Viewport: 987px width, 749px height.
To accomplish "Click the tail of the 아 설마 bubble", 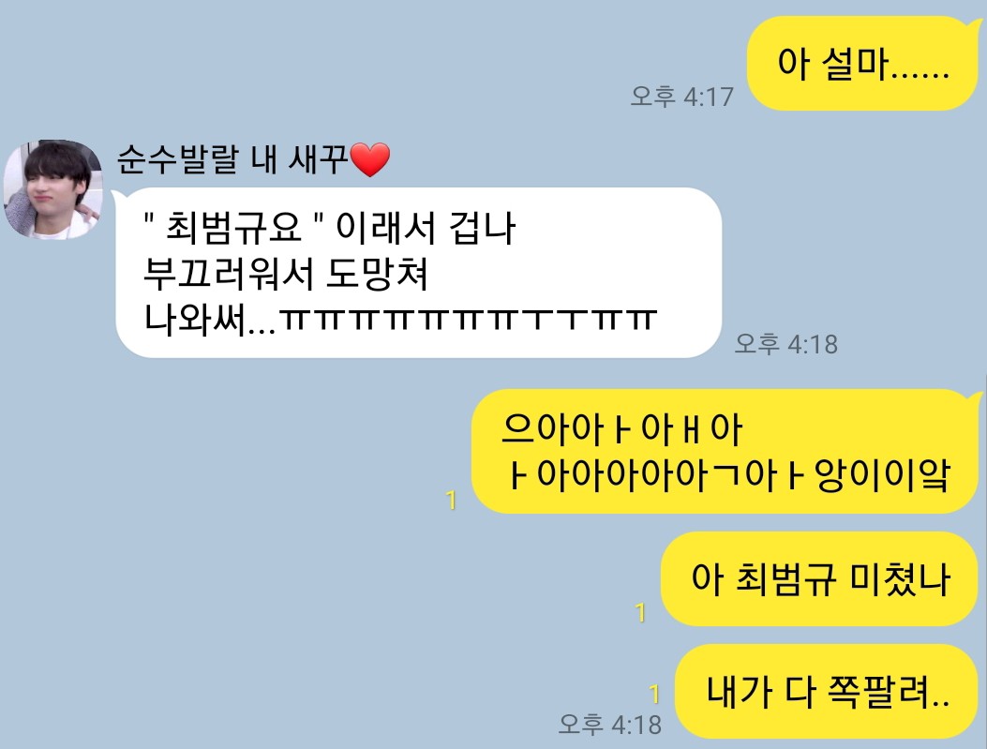I will [975, 25].
